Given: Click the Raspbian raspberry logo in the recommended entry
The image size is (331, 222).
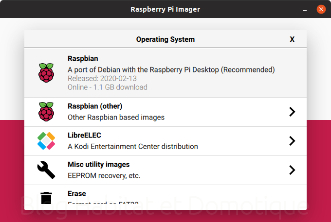Looking at the screenshot, I should point(46,73).
